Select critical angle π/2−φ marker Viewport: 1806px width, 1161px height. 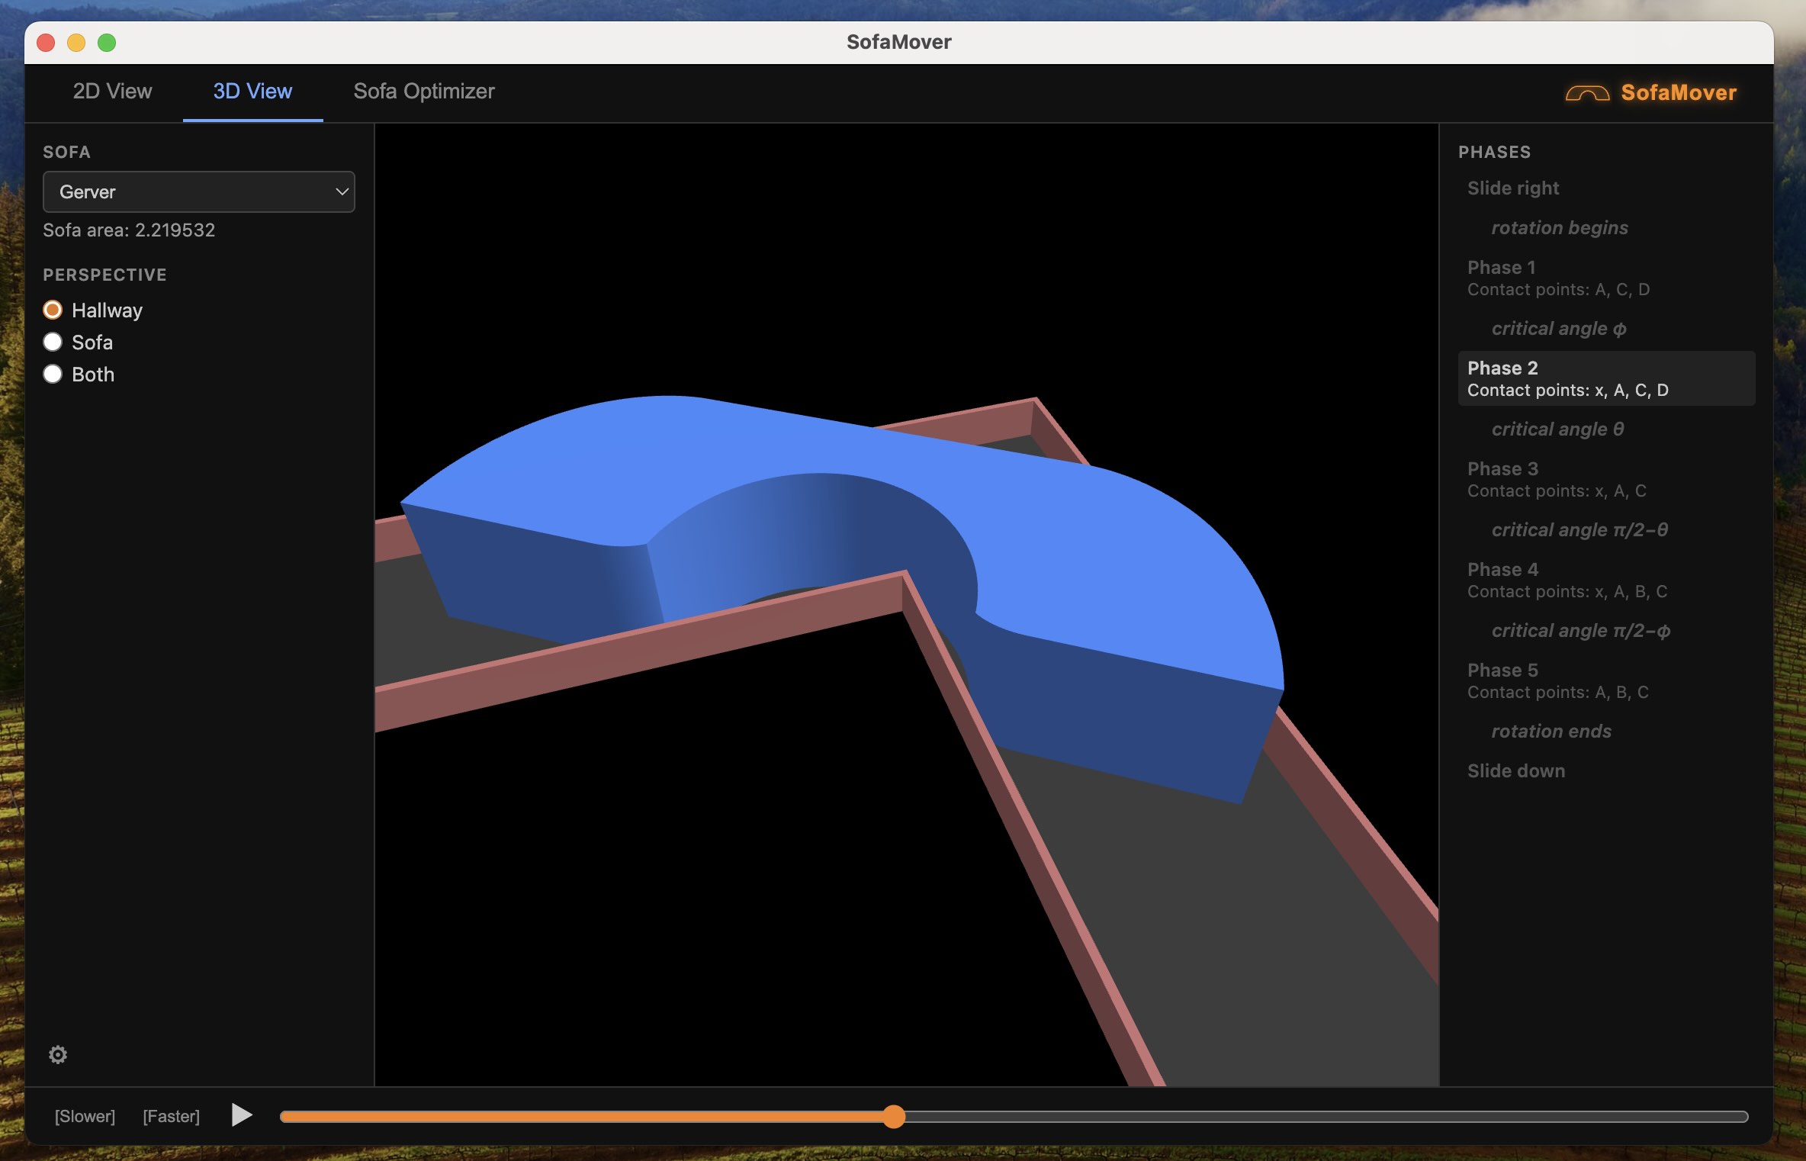coord(1581,630)
